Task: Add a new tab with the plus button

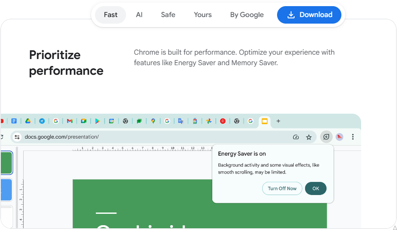Action: pos(278,121)
